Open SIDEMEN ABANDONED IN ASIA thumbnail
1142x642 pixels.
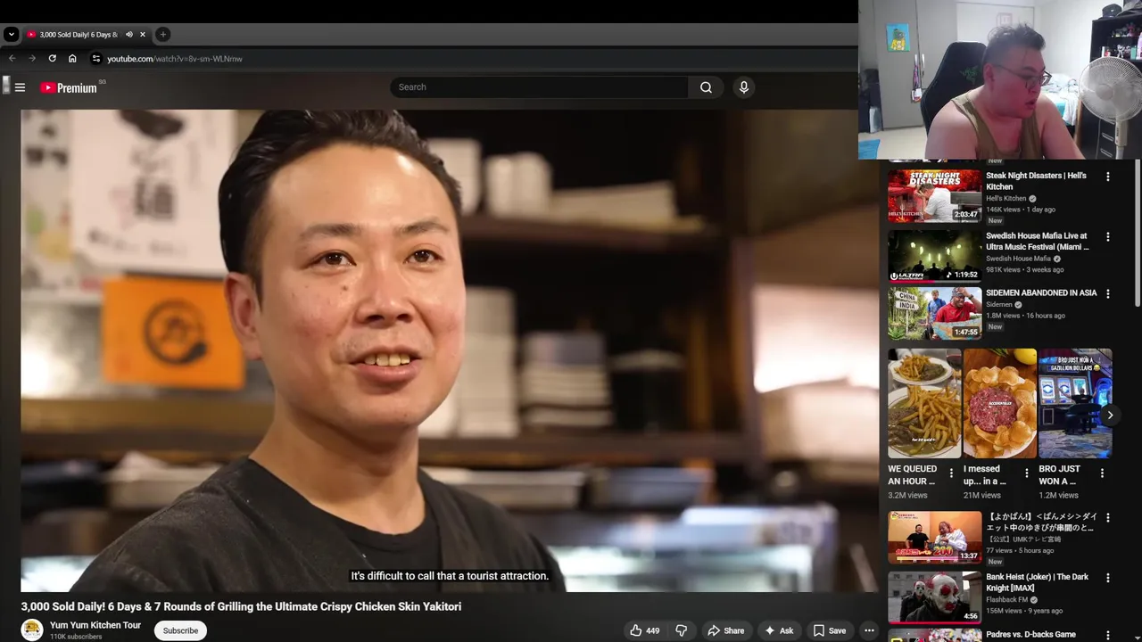click(x=934, y=313)
